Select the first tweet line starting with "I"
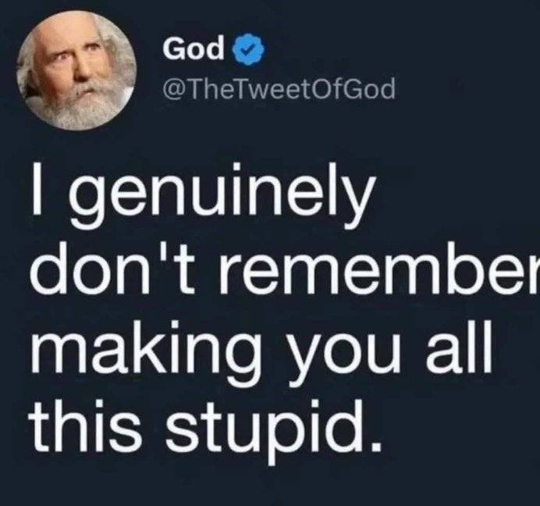Viewport: 540px width, 506px height. coord(202,197)
